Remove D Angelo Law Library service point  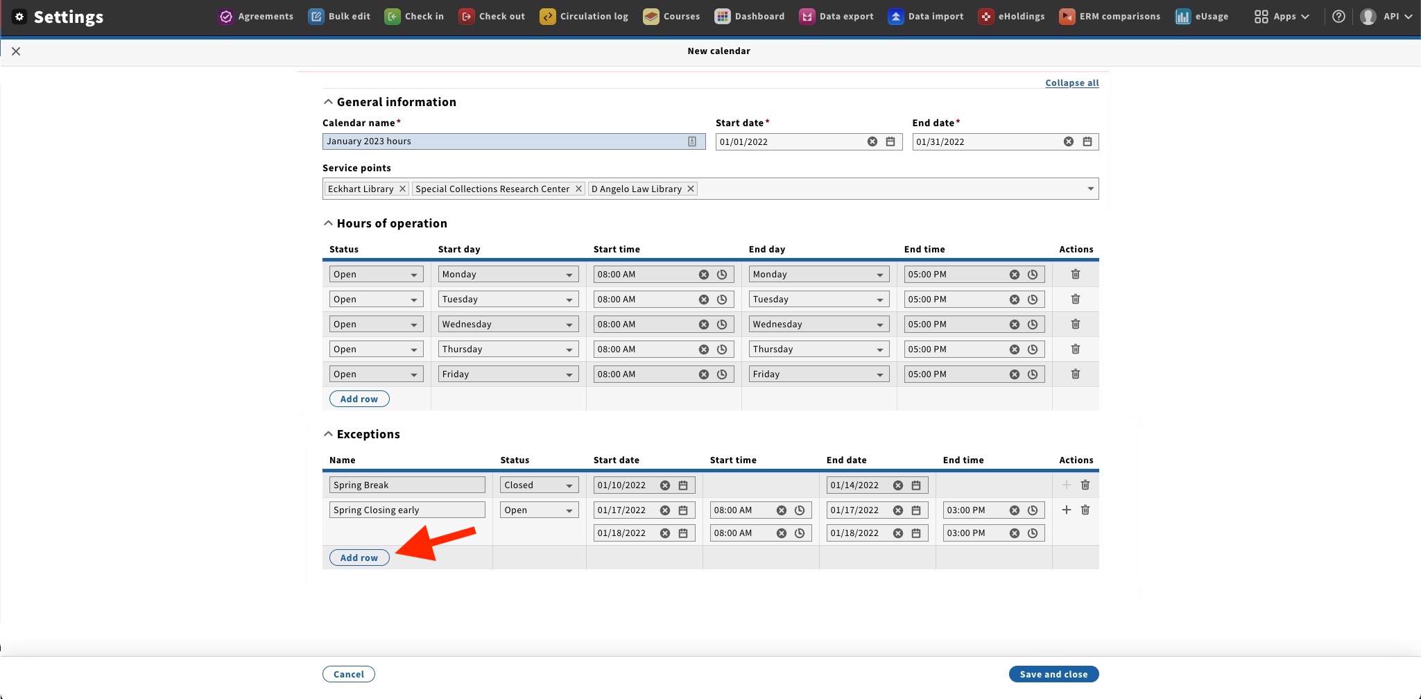(691, 189)
